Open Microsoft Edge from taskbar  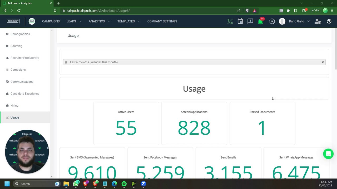tap(114, 184)
